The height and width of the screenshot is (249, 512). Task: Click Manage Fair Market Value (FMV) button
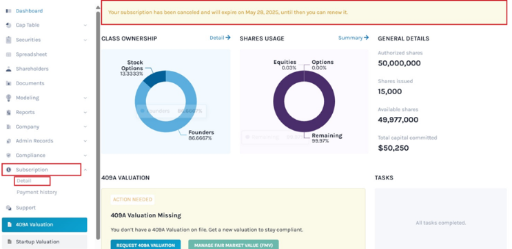coord(234,245)
